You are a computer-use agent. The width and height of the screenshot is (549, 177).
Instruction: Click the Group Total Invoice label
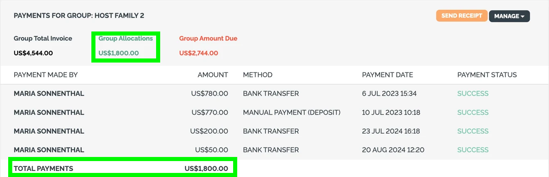tap(43, 38)
